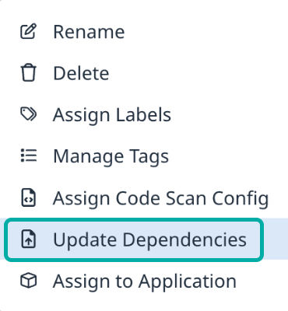Click the word Application in last entry

(x=188, y=282)
